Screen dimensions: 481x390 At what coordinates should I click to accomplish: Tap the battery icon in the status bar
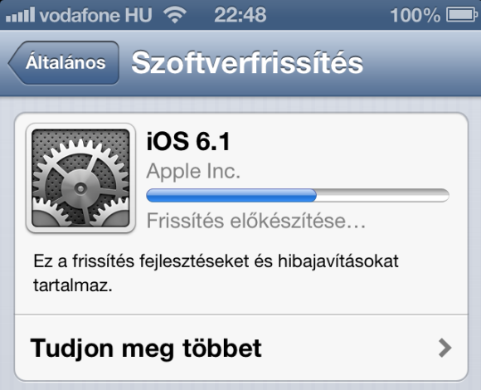[462, 15]
